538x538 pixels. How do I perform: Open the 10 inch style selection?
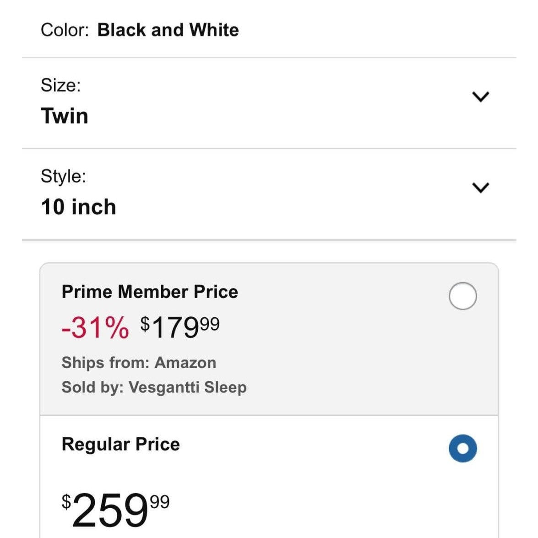pos(78,207)
